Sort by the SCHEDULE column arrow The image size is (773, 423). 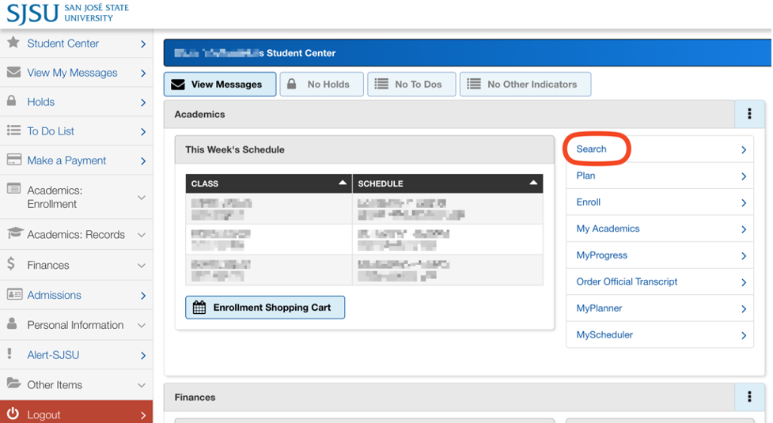(534, 183)
